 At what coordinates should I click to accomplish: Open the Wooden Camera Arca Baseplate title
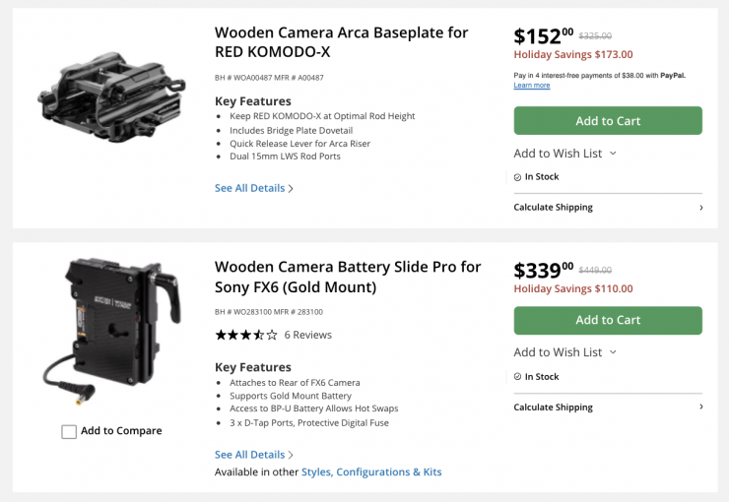pyautogui.click(x=341, y=42)
